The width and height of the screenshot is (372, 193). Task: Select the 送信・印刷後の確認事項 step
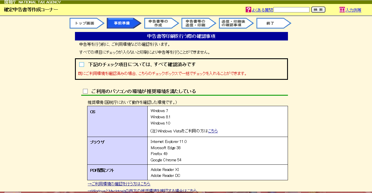click(x=234, y=23)
